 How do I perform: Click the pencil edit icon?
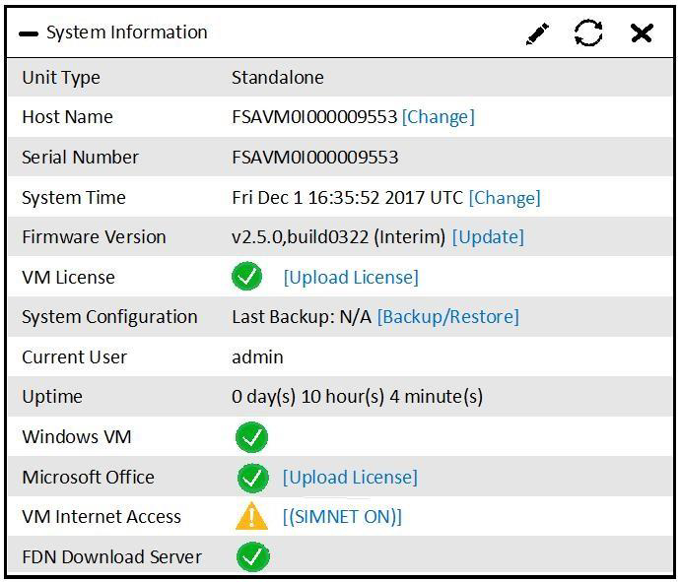tap(537, 33)
